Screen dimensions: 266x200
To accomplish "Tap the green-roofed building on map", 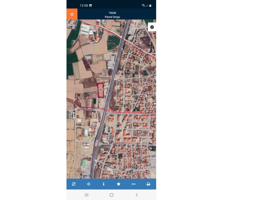I will [84, 164].
